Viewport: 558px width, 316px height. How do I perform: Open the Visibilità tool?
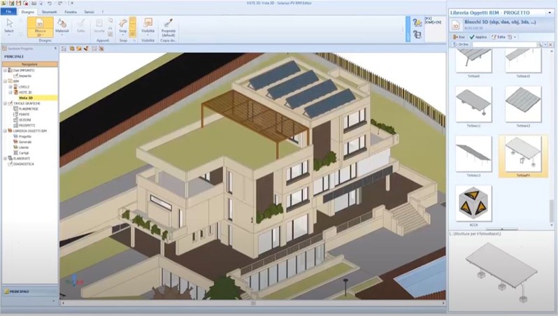(148, 27)
